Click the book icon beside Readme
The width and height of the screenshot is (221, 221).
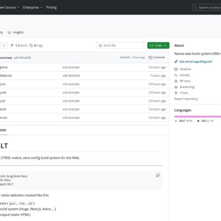pos(176,69)
